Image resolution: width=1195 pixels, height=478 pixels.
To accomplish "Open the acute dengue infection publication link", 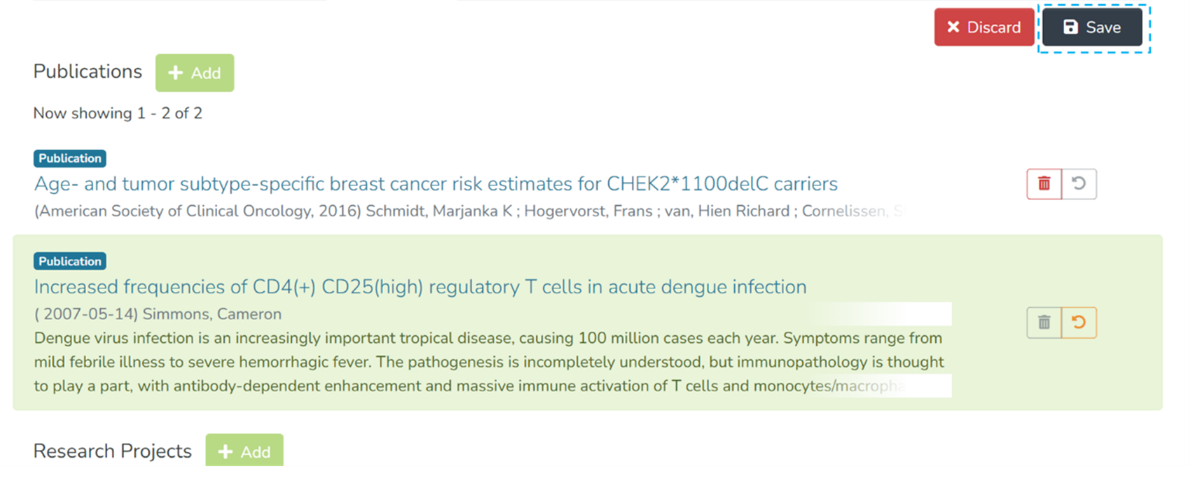I will tap(420, 287).
